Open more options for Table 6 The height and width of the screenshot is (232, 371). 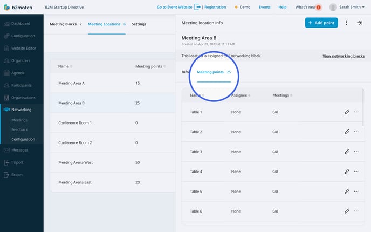[356, 211]
